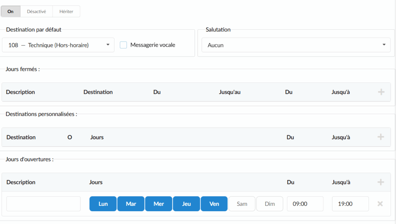The height and width of the screenshot is (224, 396).
Task: Open the Destination par défaut dropdown
Action: point(58,45)
